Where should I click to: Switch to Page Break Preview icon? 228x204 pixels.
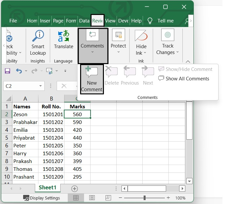(107, 198)
